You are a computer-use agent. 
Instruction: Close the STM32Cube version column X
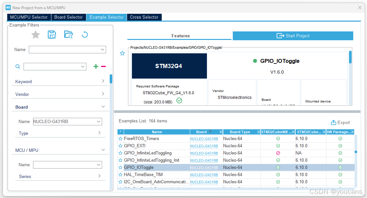pos(324,132)
